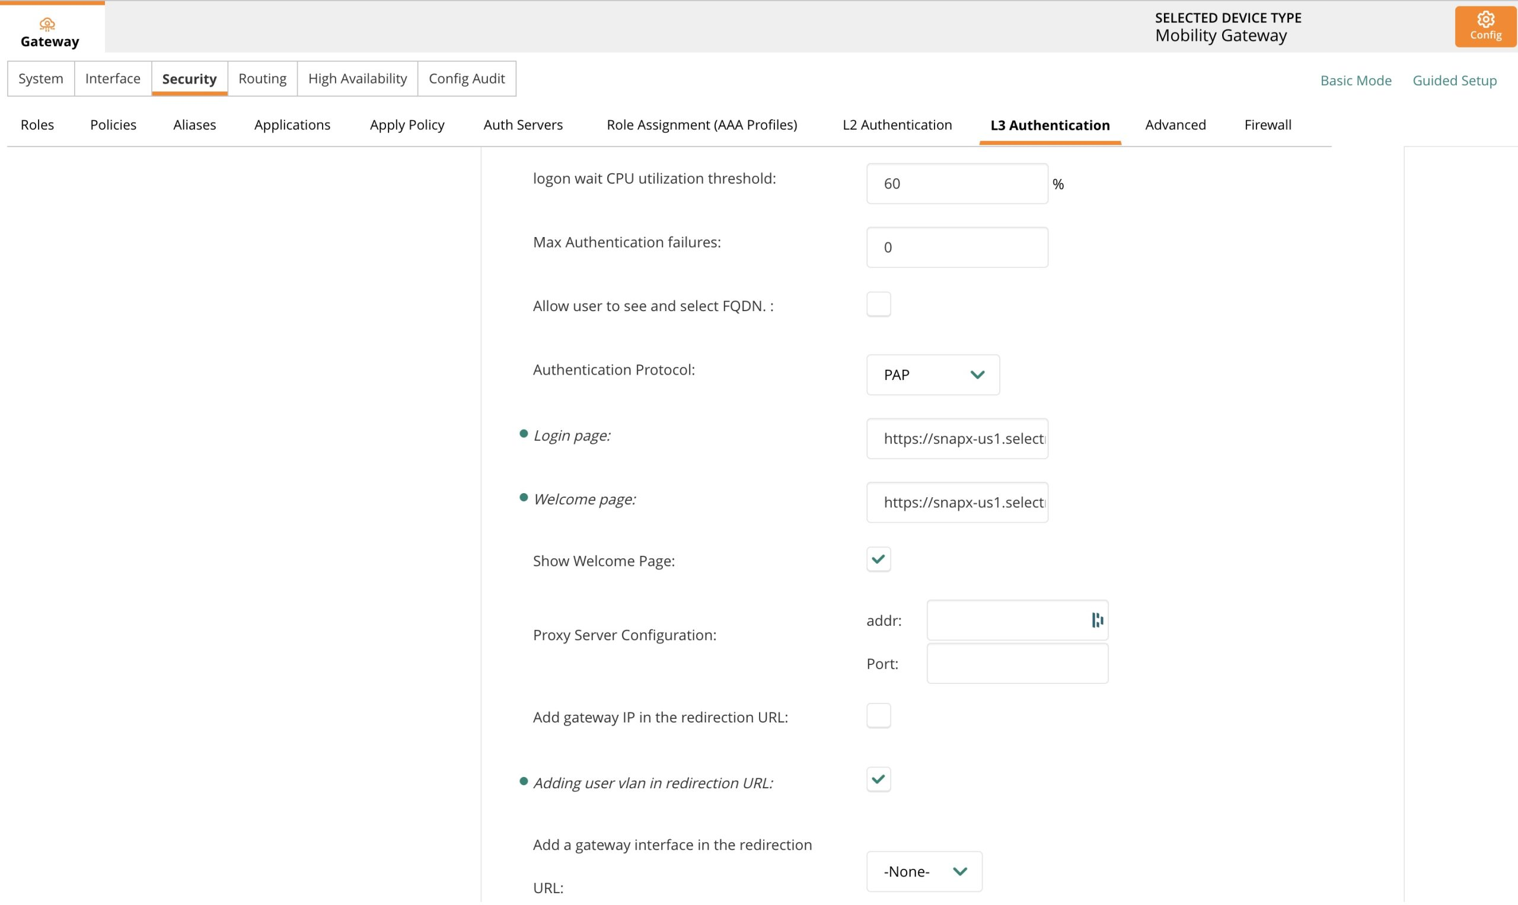Click the Login page URL field
Image resolution: width=1518 pixels, height=905 pixels.
pyautogui.click(x=956, y=439)
